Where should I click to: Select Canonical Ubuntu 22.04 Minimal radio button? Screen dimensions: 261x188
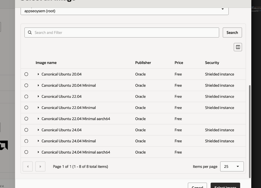[26, 108]
